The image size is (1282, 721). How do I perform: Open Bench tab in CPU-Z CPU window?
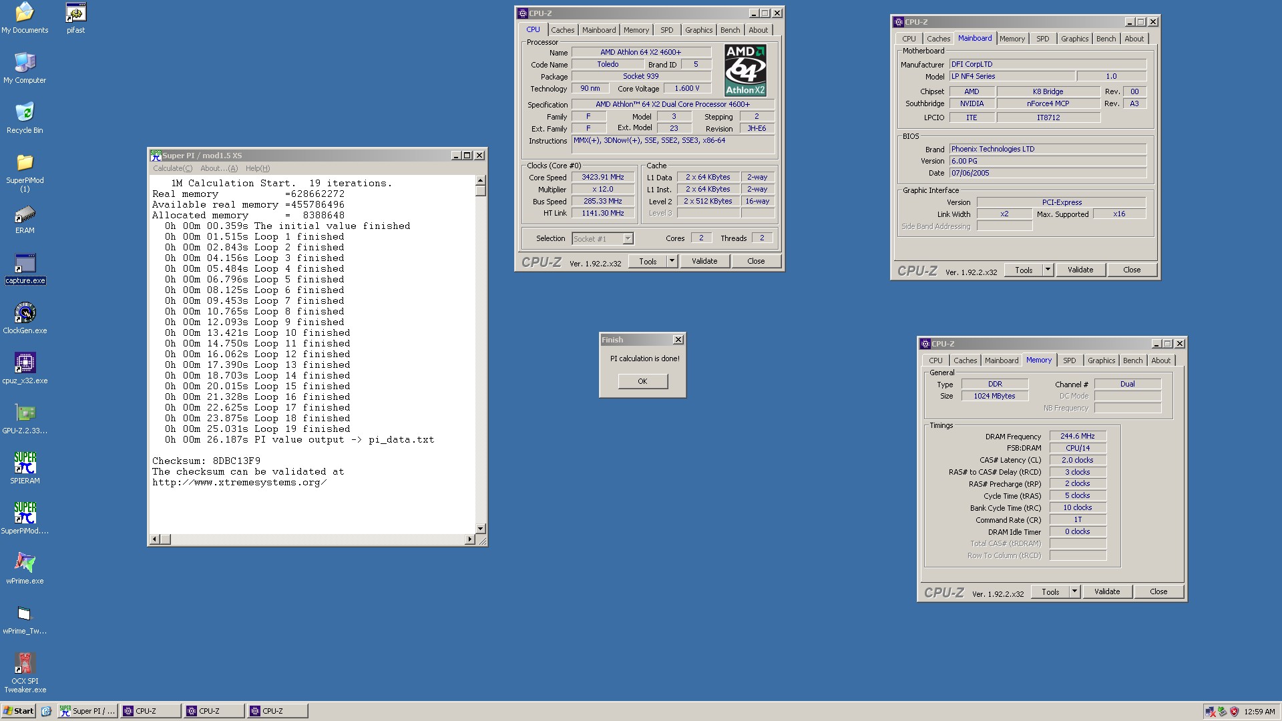730,30
